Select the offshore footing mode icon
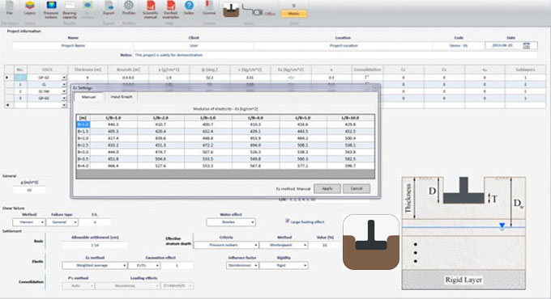The width and height of the screenshot is (551, 299). coord(258,11)
